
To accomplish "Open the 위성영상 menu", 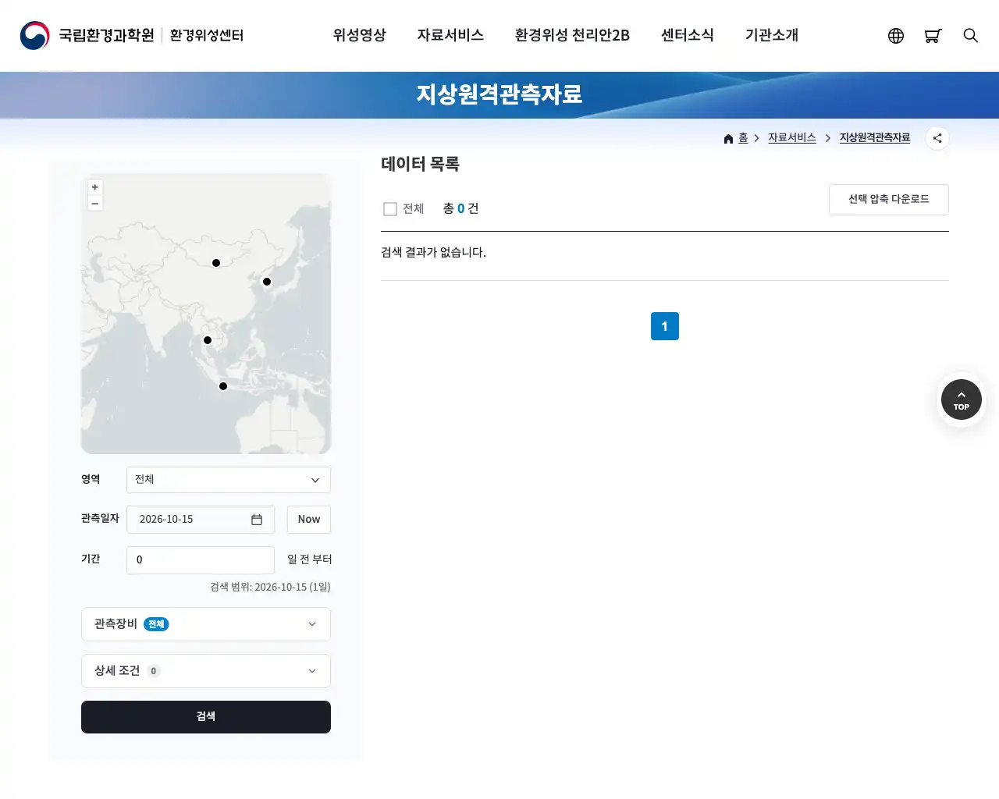I will 360,35.
